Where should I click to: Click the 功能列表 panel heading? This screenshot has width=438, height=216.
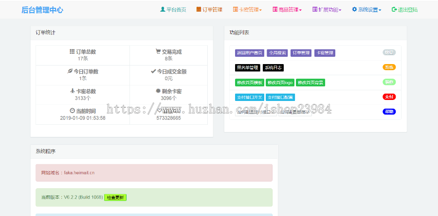(x=239, y=33)
